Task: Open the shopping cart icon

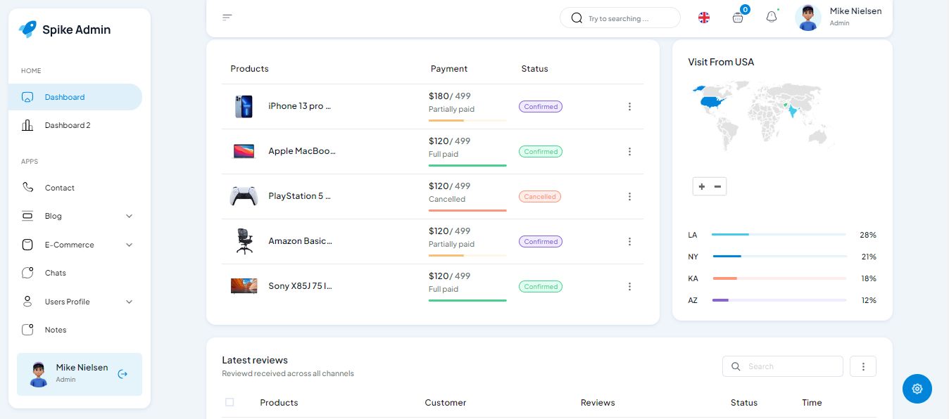Action: (738, 18)
